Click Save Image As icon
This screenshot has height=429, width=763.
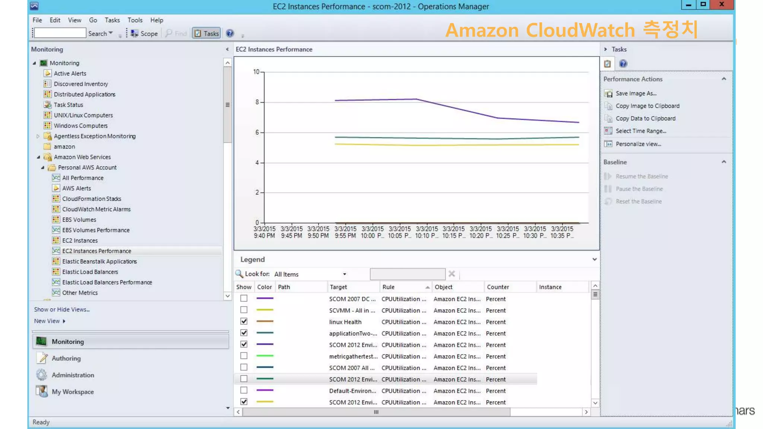coord(608,93)
